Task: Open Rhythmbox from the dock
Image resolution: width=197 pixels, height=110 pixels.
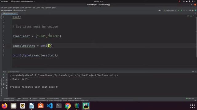Action: click(x=22, y=106)
